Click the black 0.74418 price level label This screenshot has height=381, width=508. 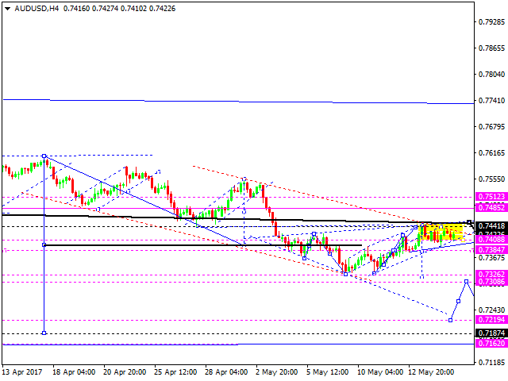[x=491, y=225]
